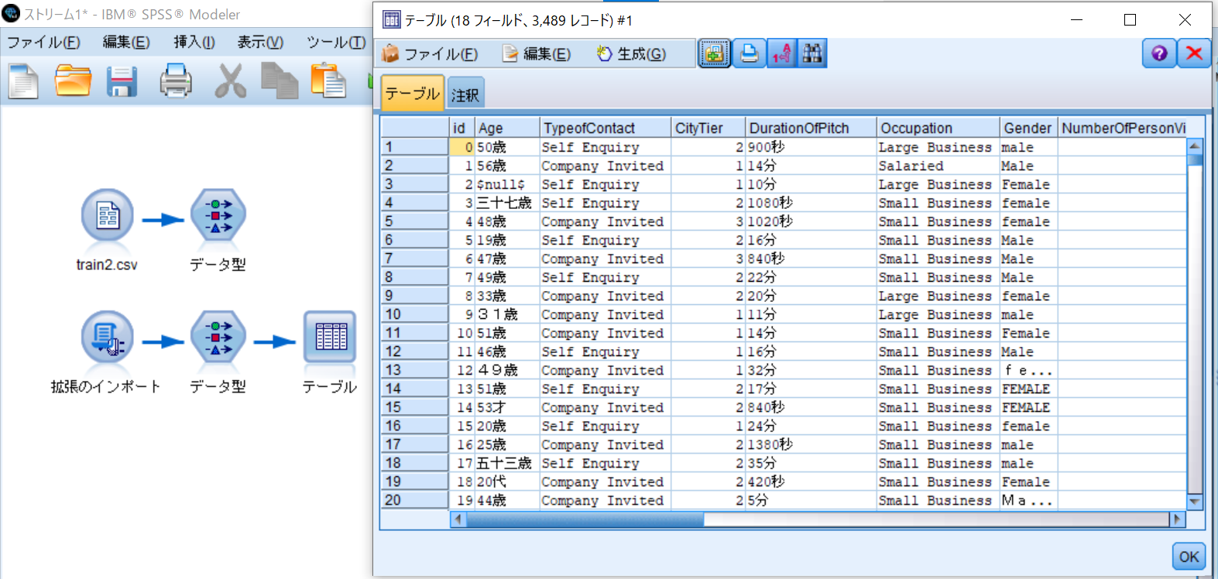Image resolution: width=1218 pixels, height=579 pixels.
Task: Click the Print icon in Modeler toolbar
Action: pos(176,81)
